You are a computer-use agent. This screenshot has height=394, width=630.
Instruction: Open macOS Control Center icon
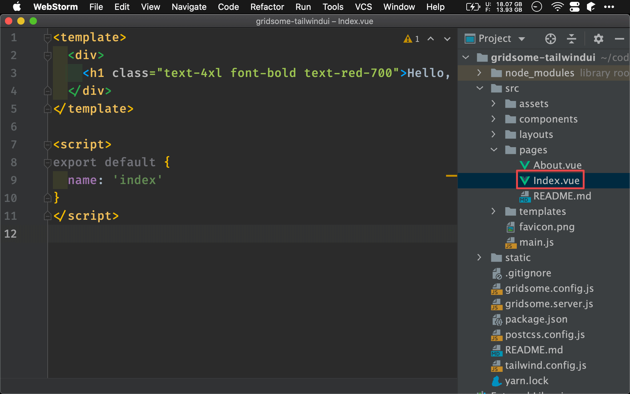click(574, 7)
